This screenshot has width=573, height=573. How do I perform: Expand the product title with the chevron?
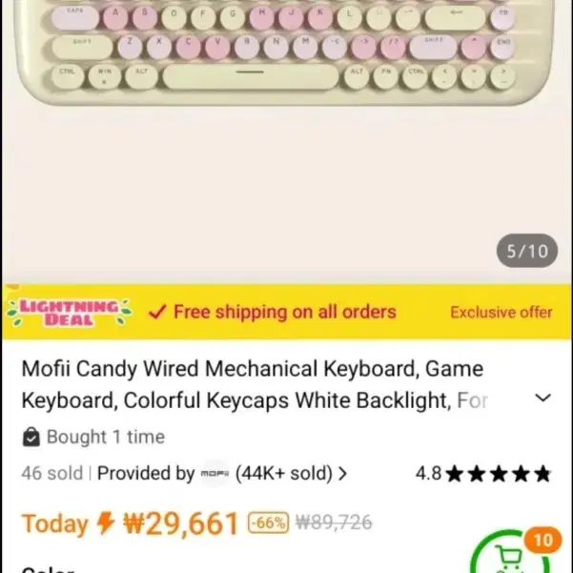point(542,398)
